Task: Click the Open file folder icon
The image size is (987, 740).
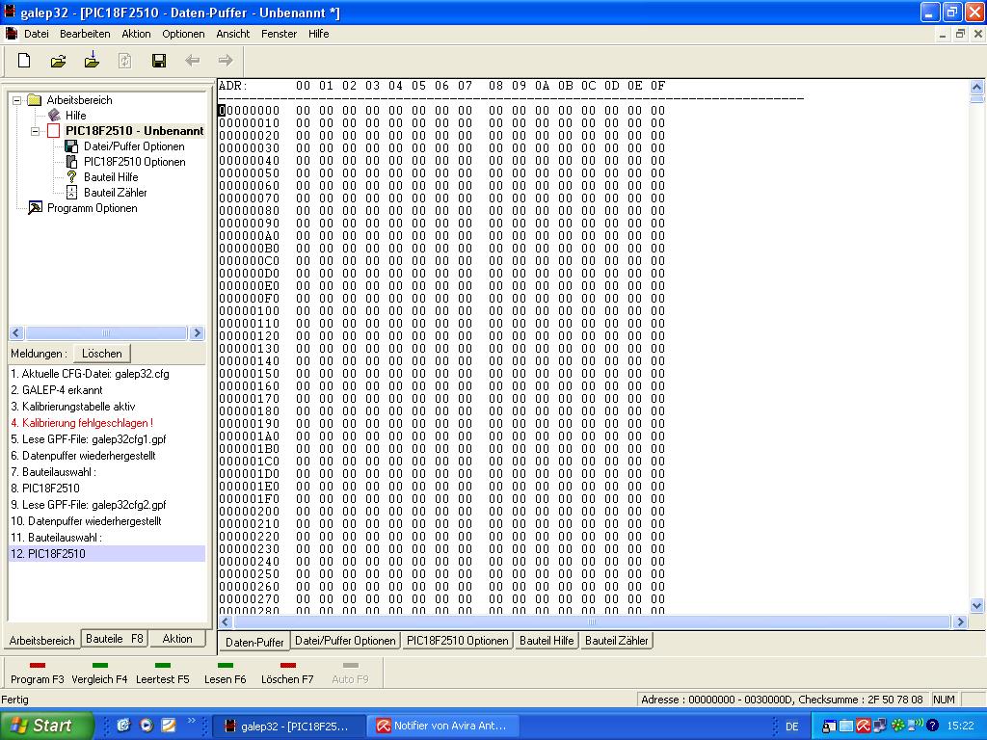Action: (x=58, y=61)
